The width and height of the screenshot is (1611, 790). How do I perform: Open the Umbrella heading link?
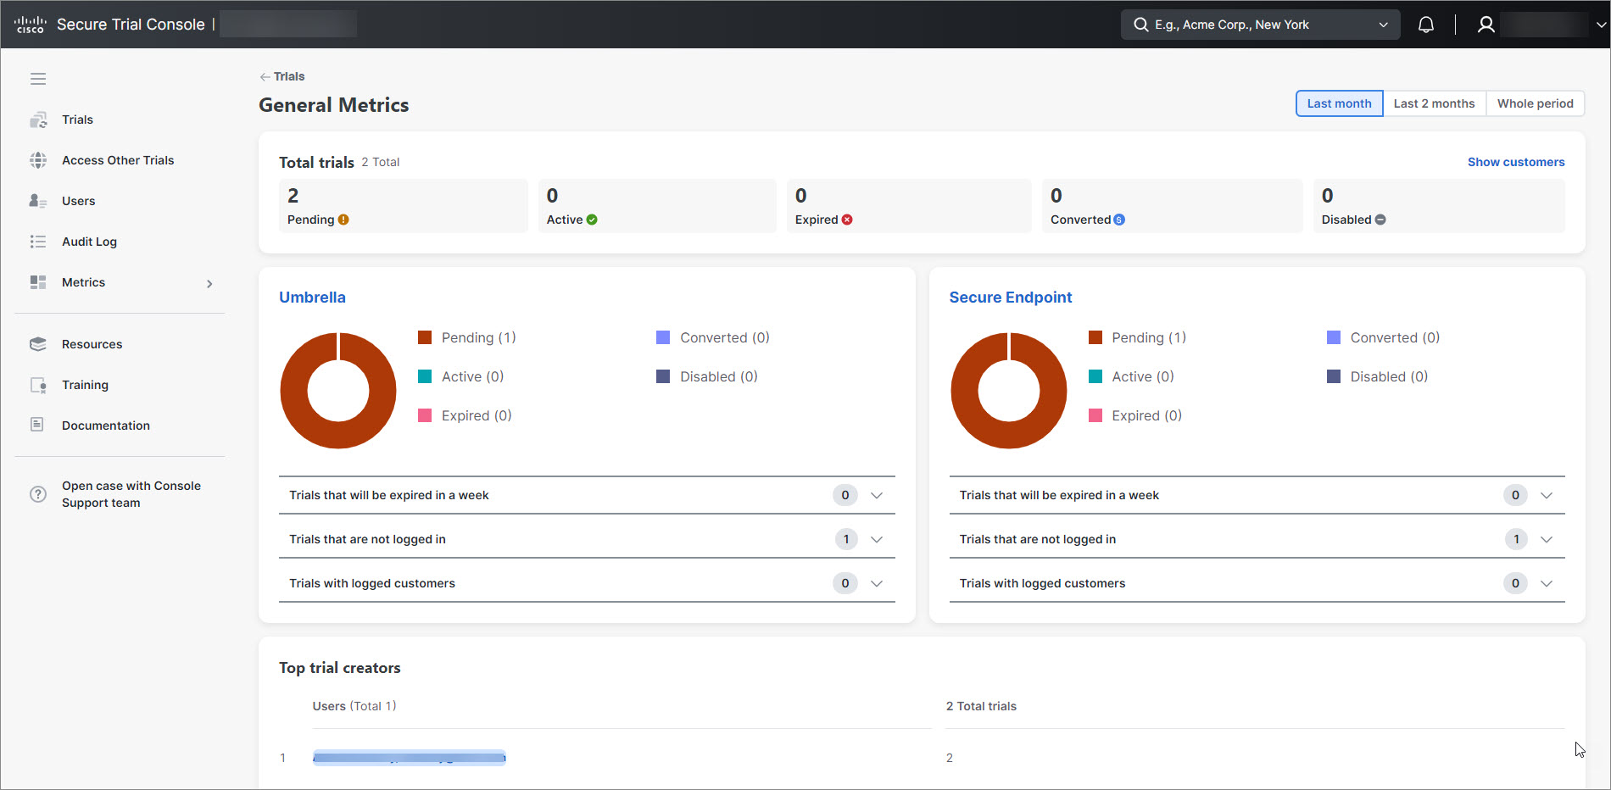click(x=312, y=298)
